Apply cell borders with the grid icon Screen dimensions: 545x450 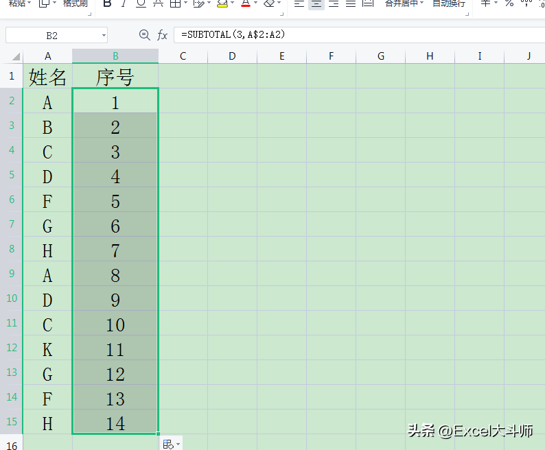tap(175, 4)
